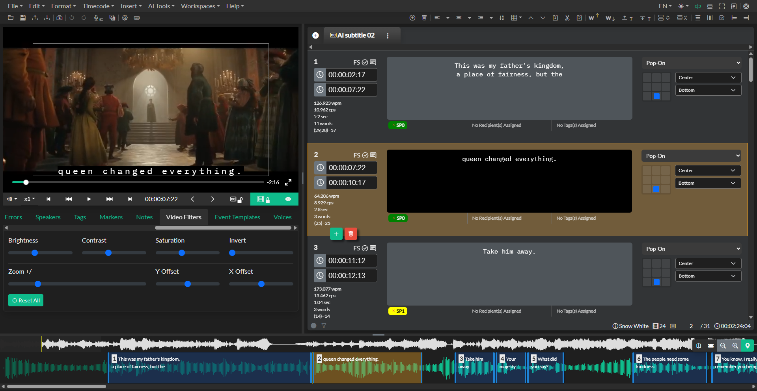Click the paste toolbar icon

click(579, 18)
